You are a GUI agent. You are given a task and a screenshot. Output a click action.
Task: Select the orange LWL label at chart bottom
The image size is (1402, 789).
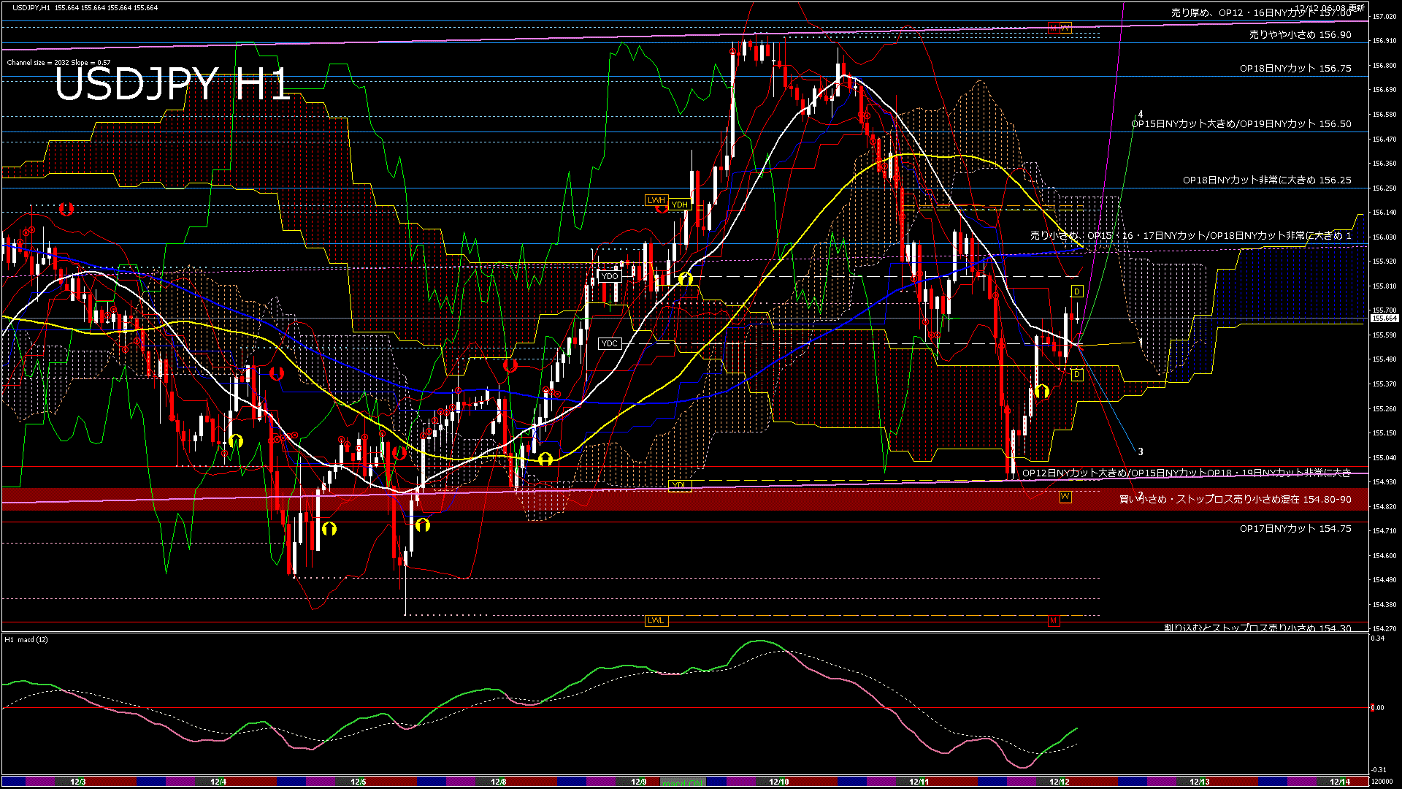(656, 620)
